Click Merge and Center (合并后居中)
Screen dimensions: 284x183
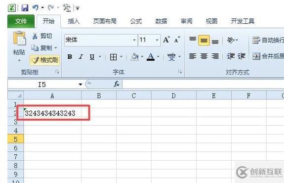pyautogui.click(x=268, y=56)
